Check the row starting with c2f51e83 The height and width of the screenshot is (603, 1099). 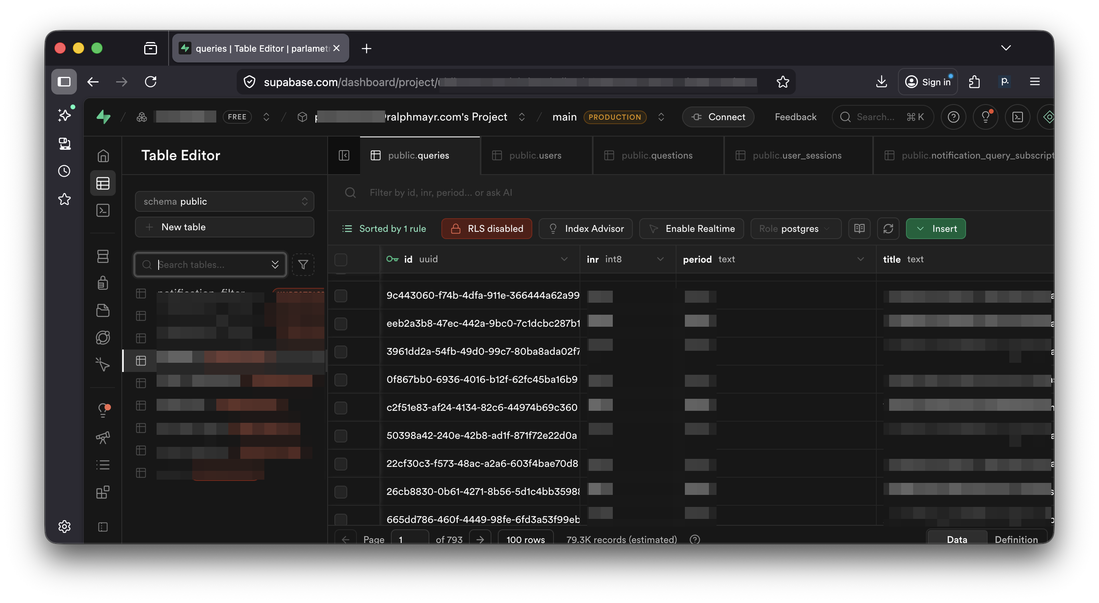click(x=340, y=408)
